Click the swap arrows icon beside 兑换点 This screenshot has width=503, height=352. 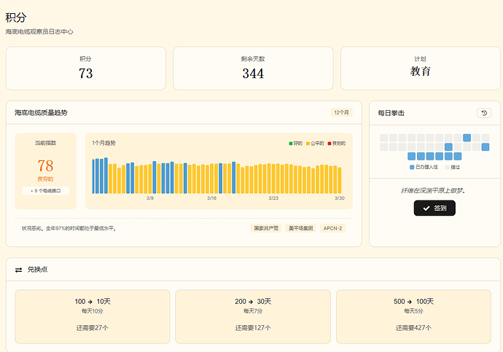[19, 270]
